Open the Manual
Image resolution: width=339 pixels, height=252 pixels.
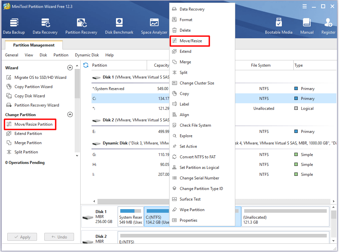pyautogui.click(x=307, y=26)
